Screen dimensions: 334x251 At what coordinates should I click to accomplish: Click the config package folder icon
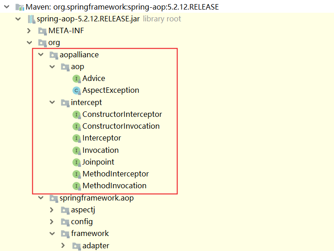coord(65,222)
